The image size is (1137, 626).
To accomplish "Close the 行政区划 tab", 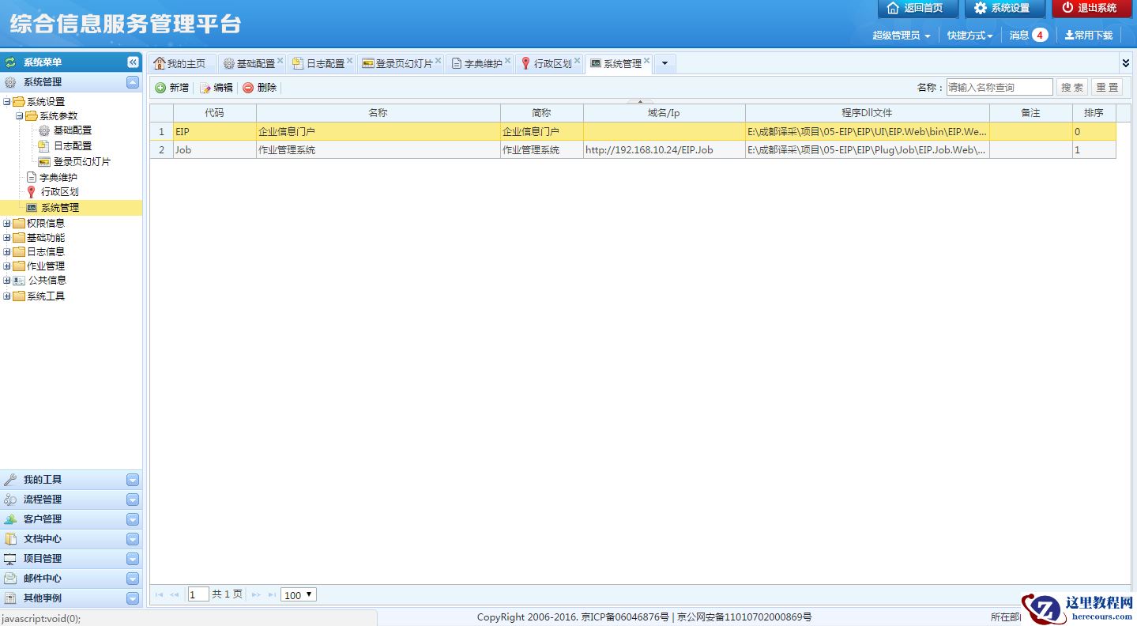I will tap(578, 60).
